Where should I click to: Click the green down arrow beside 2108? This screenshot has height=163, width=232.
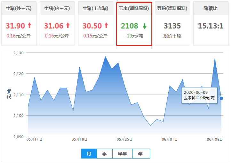(144, 26)
